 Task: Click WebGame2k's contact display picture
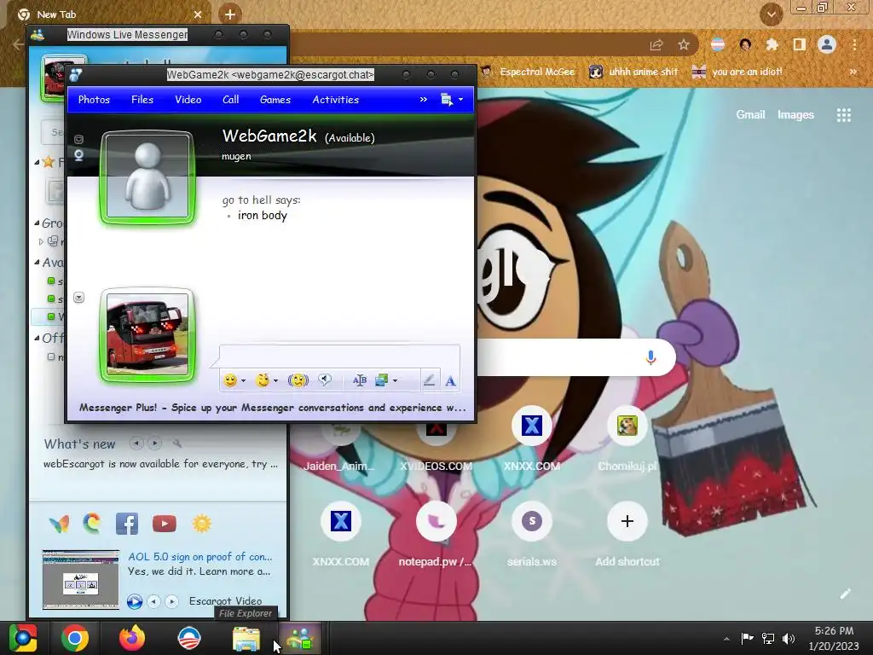tap(147, 176)
